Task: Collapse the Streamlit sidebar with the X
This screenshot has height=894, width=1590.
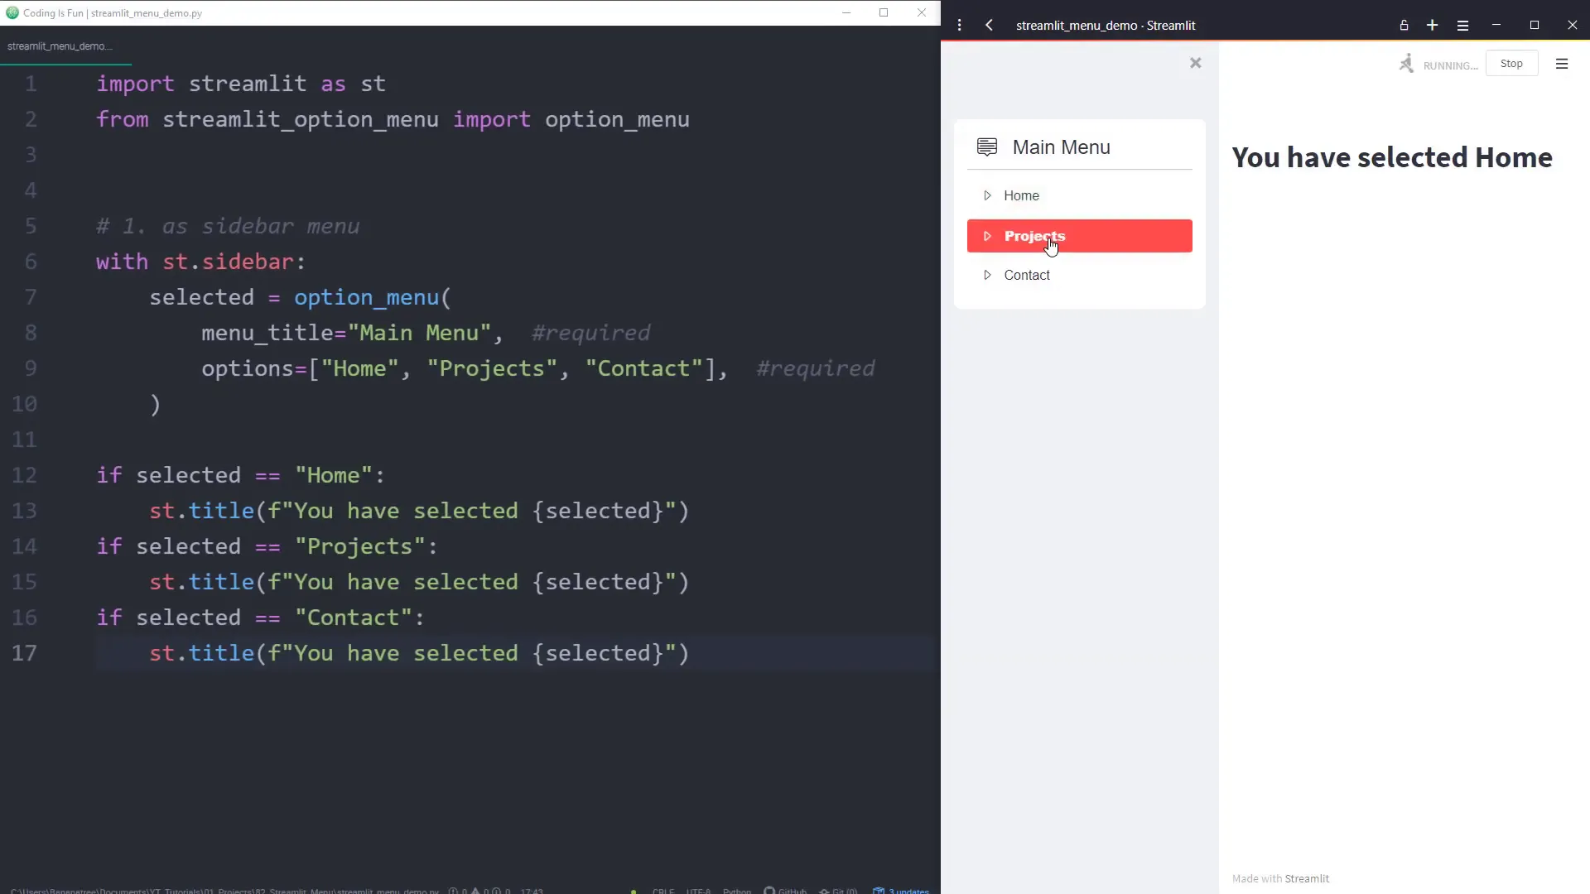Action: [x=1195, y=63]
